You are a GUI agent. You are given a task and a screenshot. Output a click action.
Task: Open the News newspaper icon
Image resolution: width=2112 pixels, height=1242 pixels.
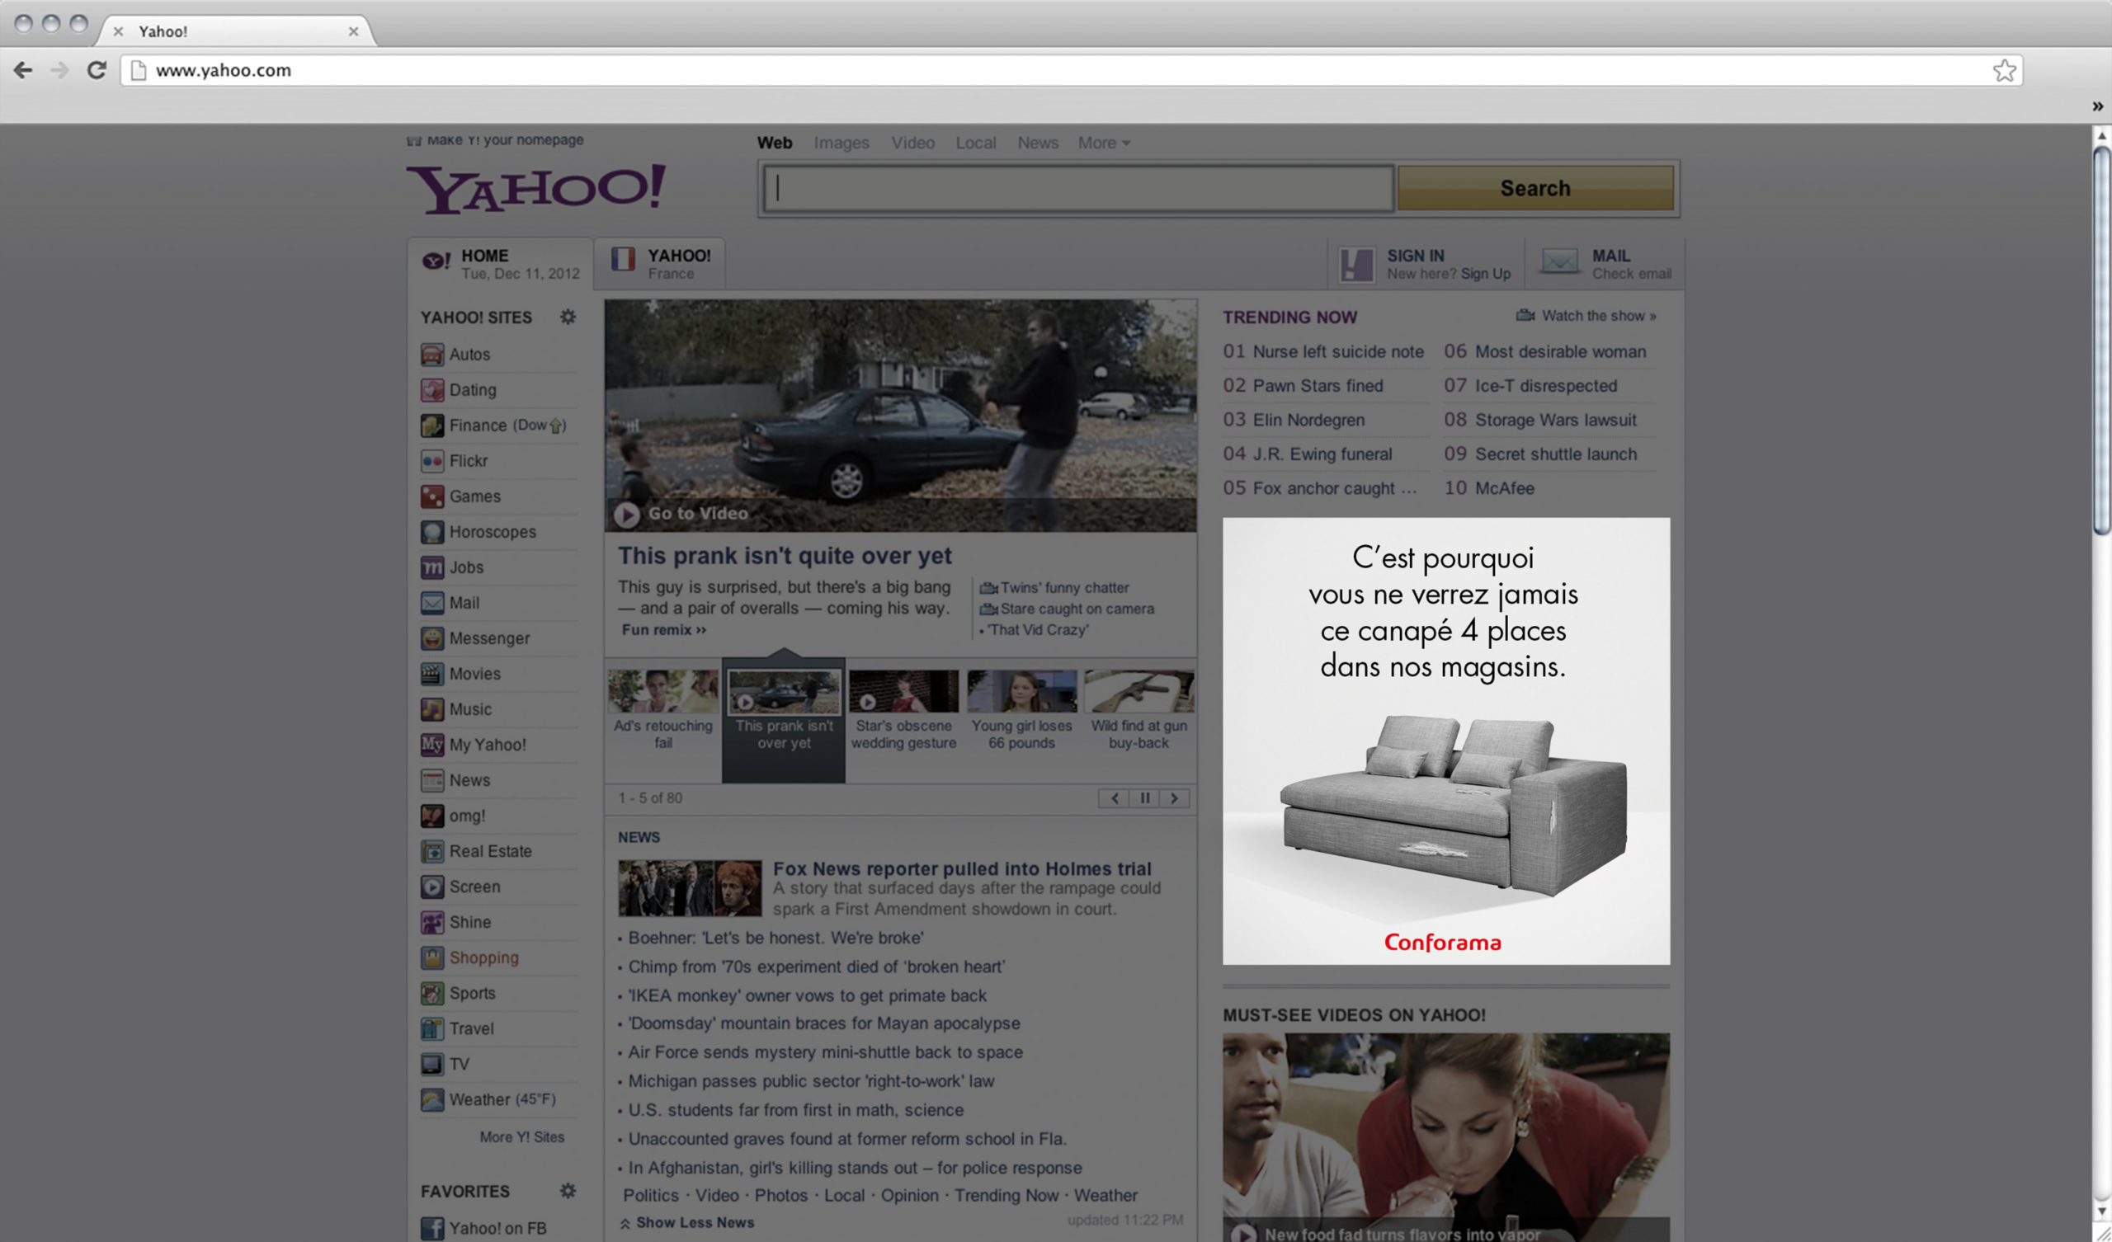431,780
